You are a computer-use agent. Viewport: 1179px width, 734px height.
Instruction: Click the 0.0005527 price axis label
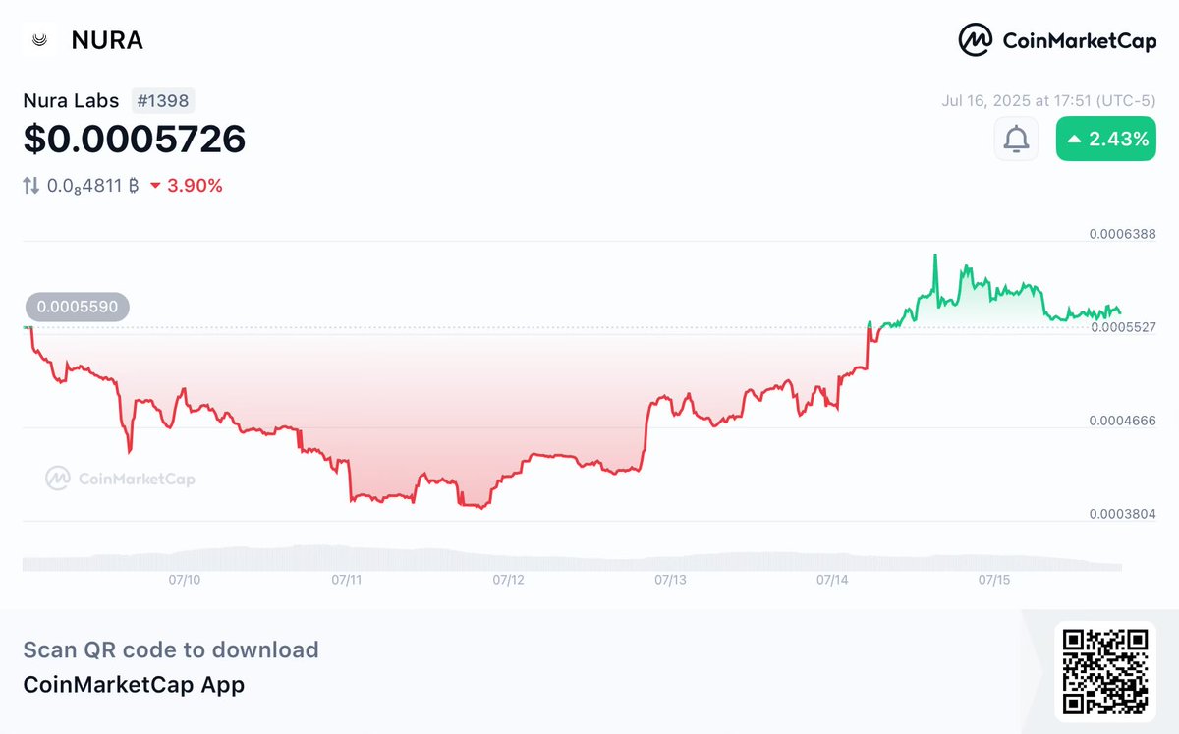(x=1122, y=327)
